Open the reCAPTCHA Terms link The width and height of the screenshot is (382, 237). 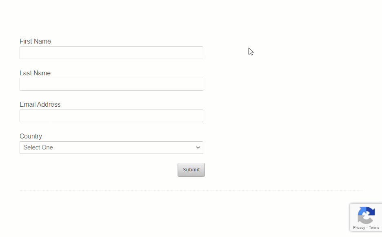click(x=374, y=228)
